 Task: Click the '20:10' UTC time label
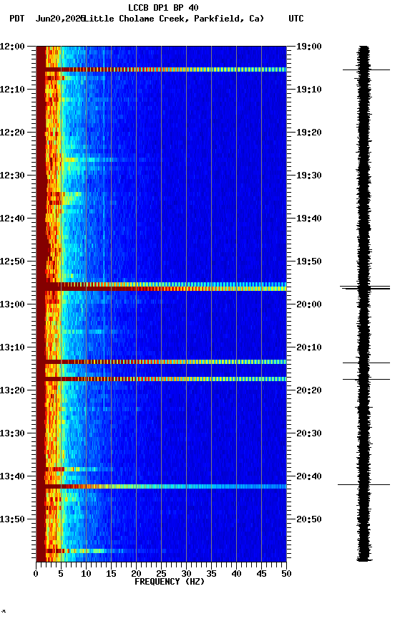(x=309, y=347)
